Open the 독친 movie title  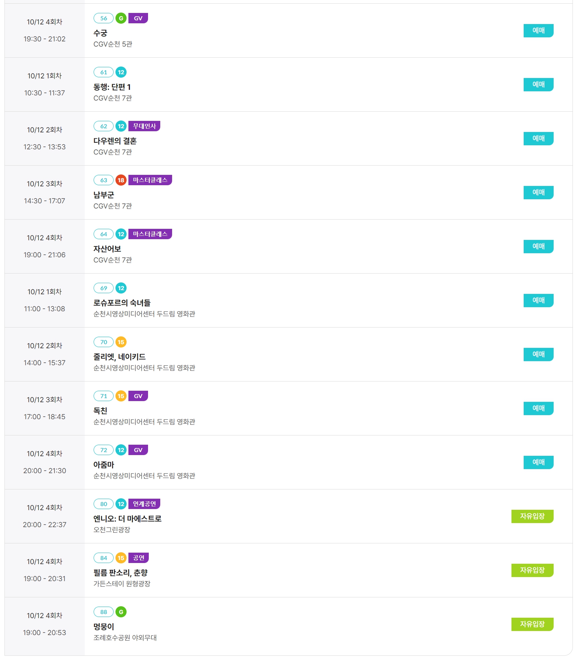coord(100,411)
